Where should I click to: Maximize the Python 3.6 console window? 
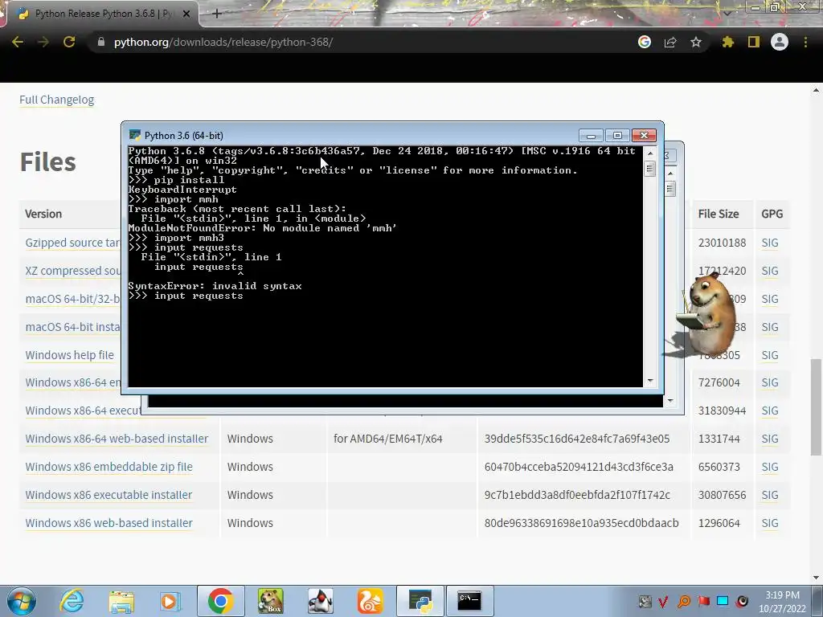tap(617, 135)
